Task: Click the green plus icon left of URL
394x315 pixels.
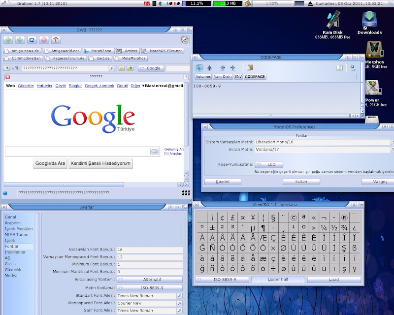Action: point(6,68)
